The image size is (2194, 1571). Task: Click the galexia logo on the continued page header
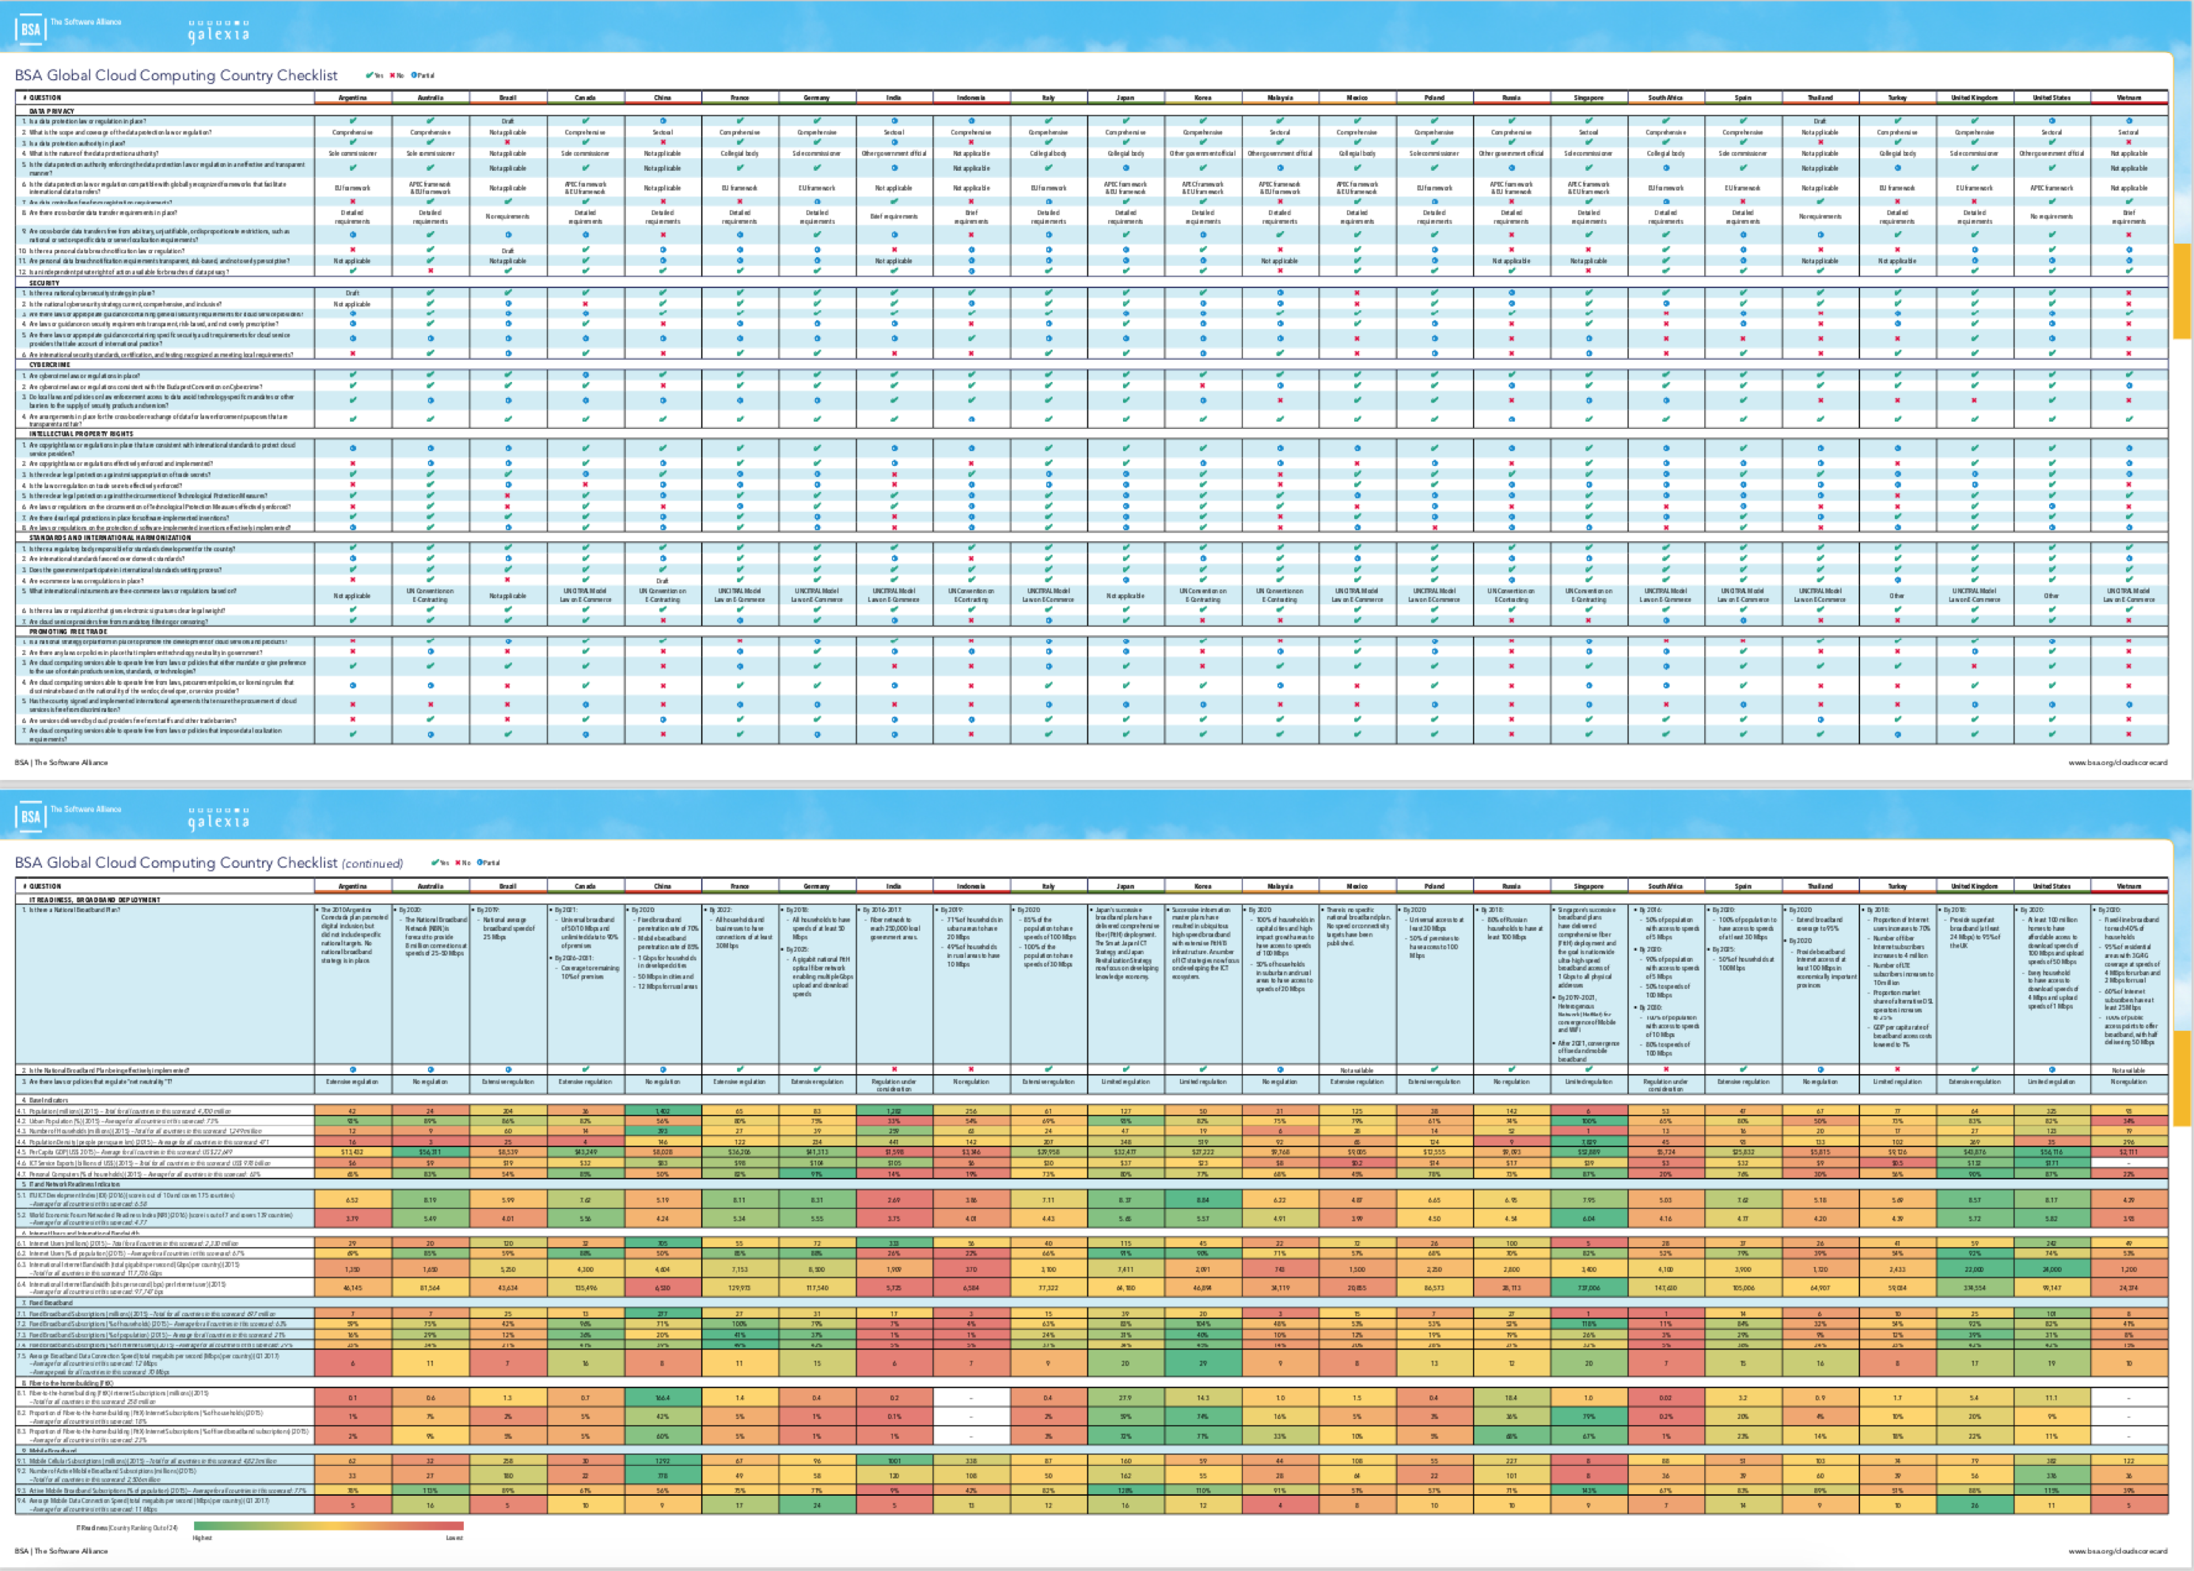point(218,820)
